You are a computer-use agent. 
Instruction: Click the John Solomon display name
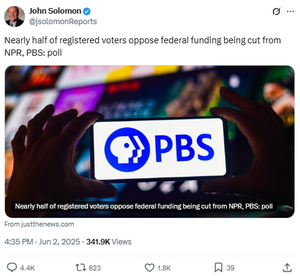pos(55,11)
